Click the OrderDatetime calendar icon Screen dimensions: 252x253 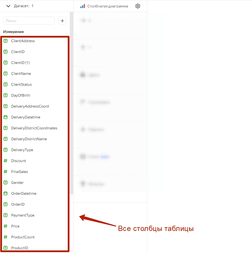[5, 193]
